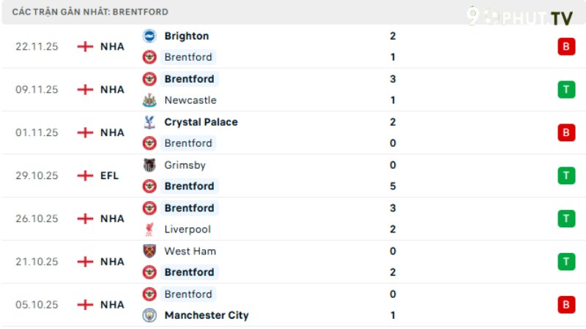The height and width of the screenshot is (329, 586).
Task: Click the Grimsby club crest icon
Action: (149, 165)
